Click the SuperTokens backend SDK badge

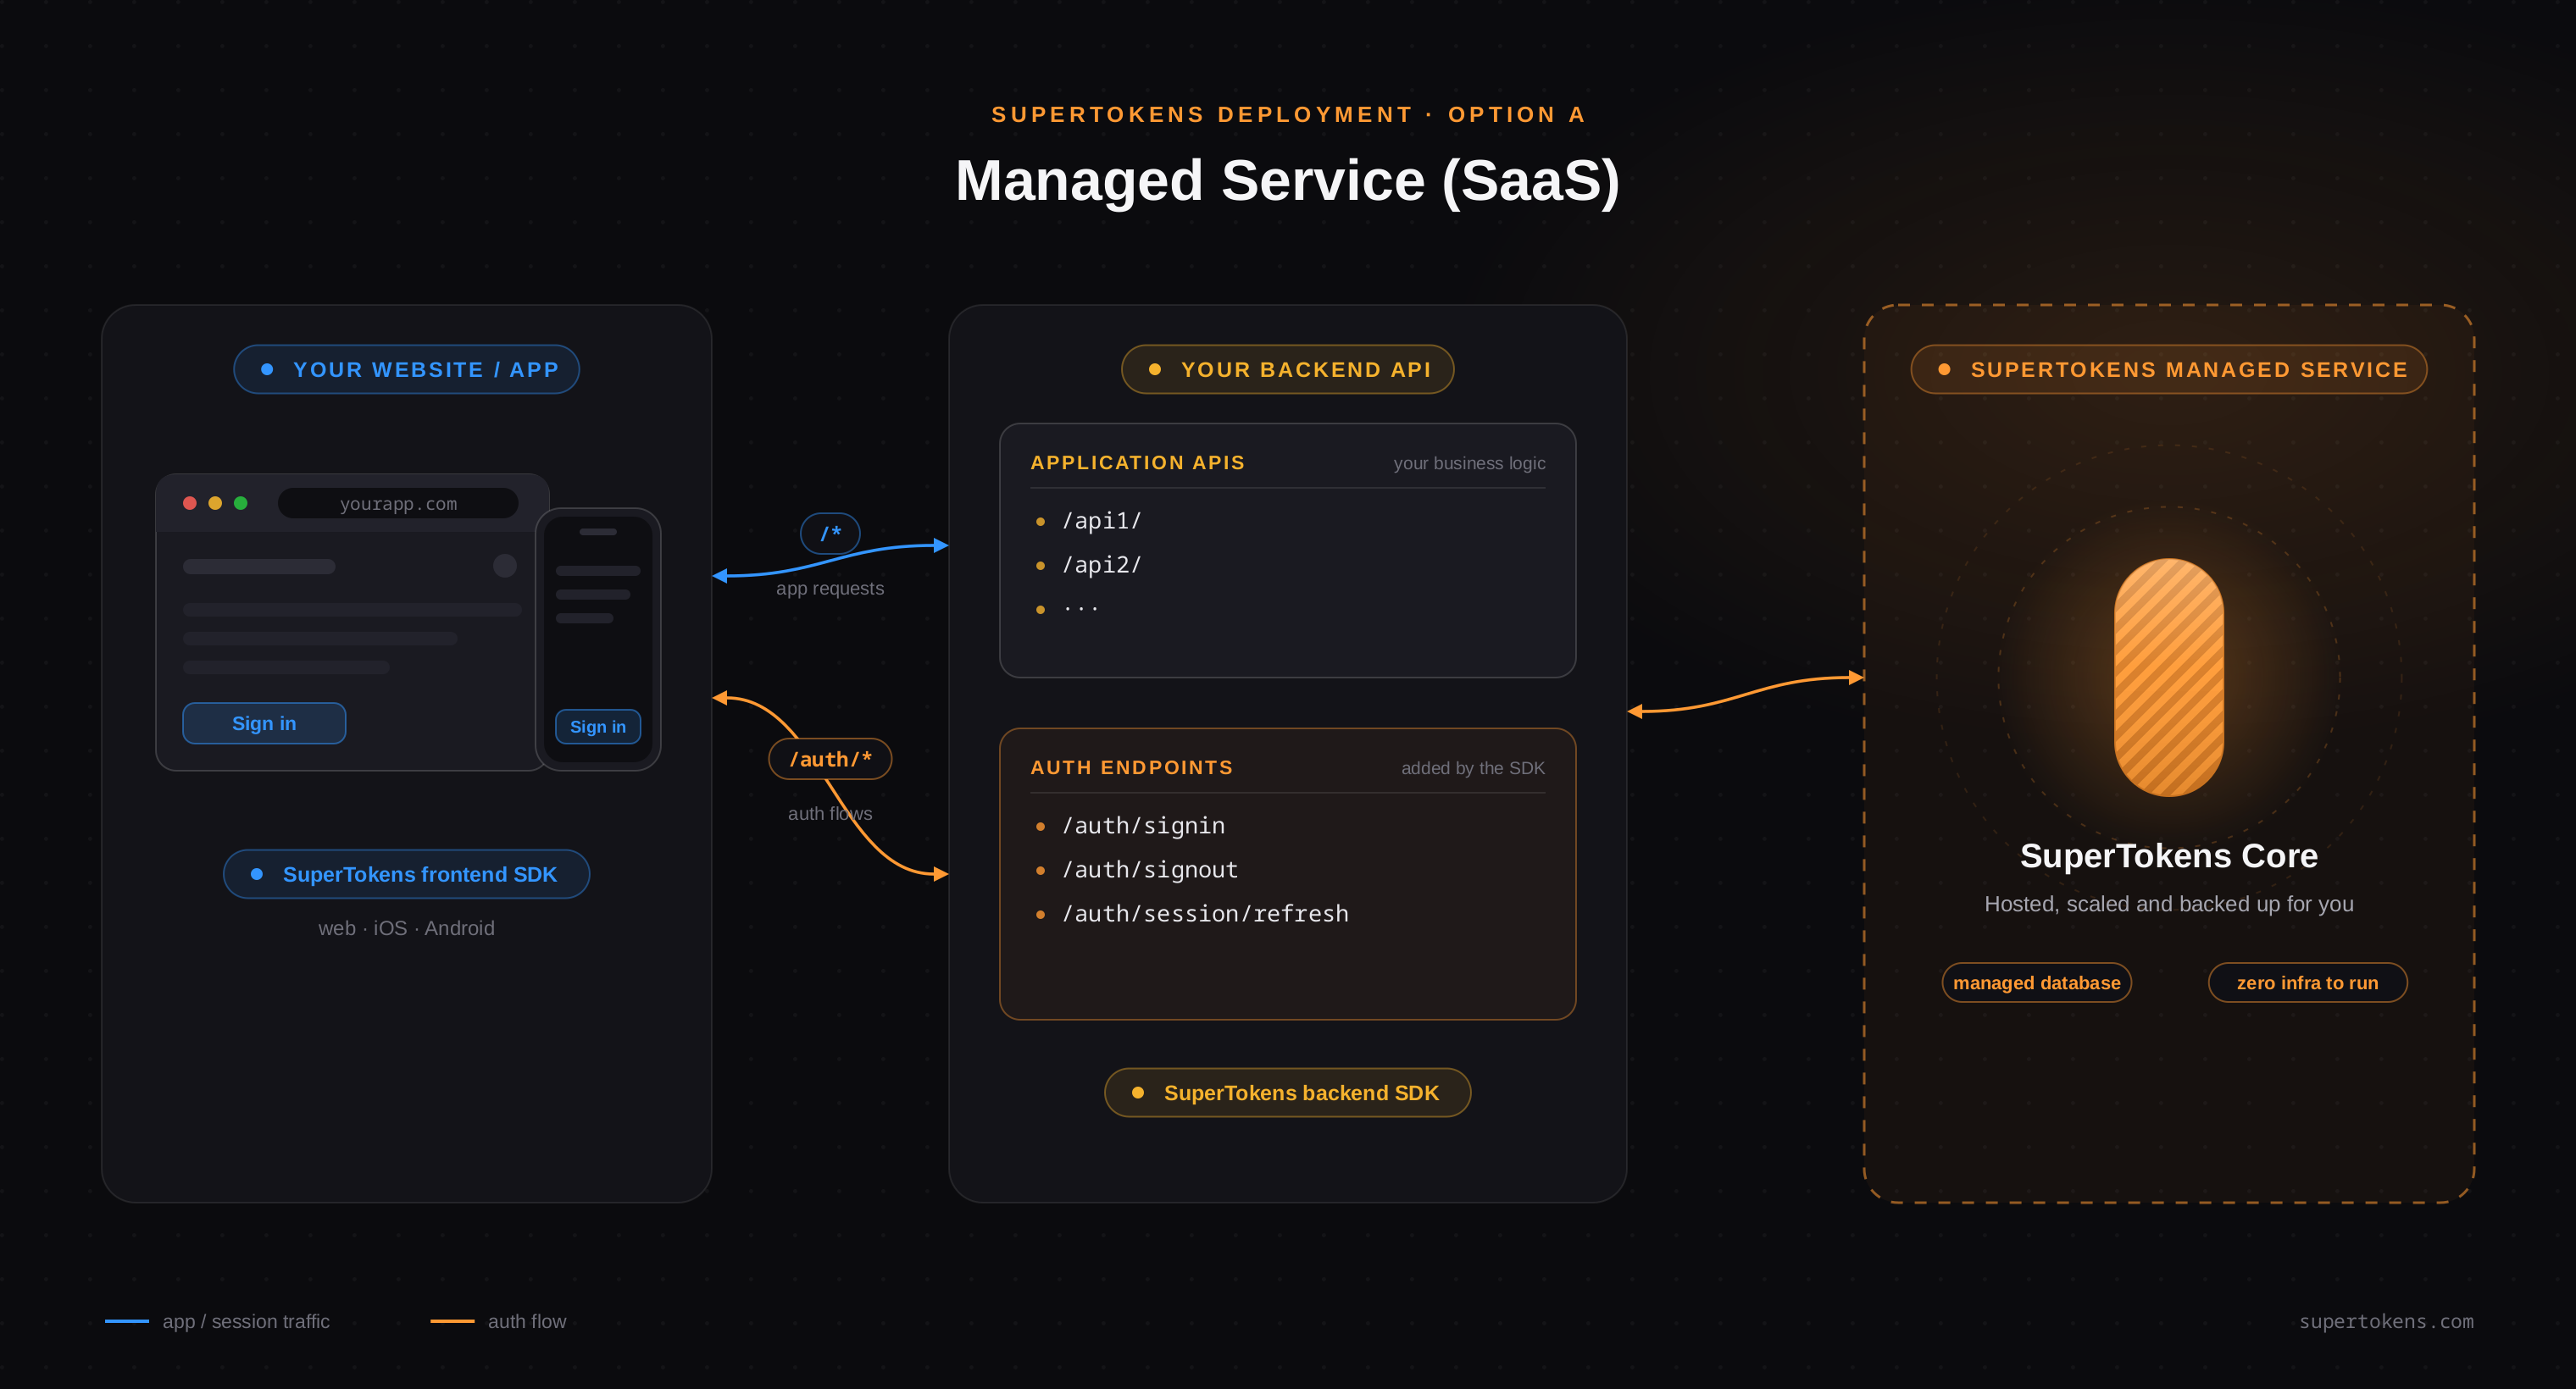pos(1288,1093)
